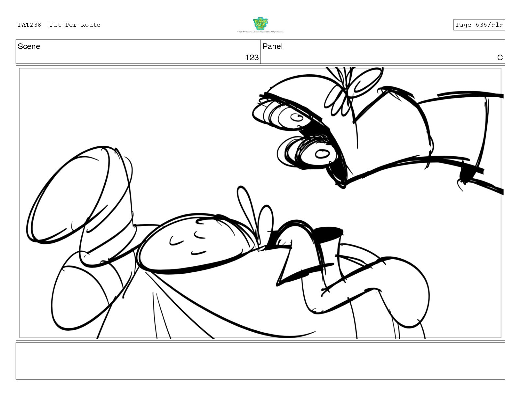Image resolution: width=521 pixels, height=403 pixels.
Task: Select the 'Page 636/919' page indicator
Action: (479, 25)
